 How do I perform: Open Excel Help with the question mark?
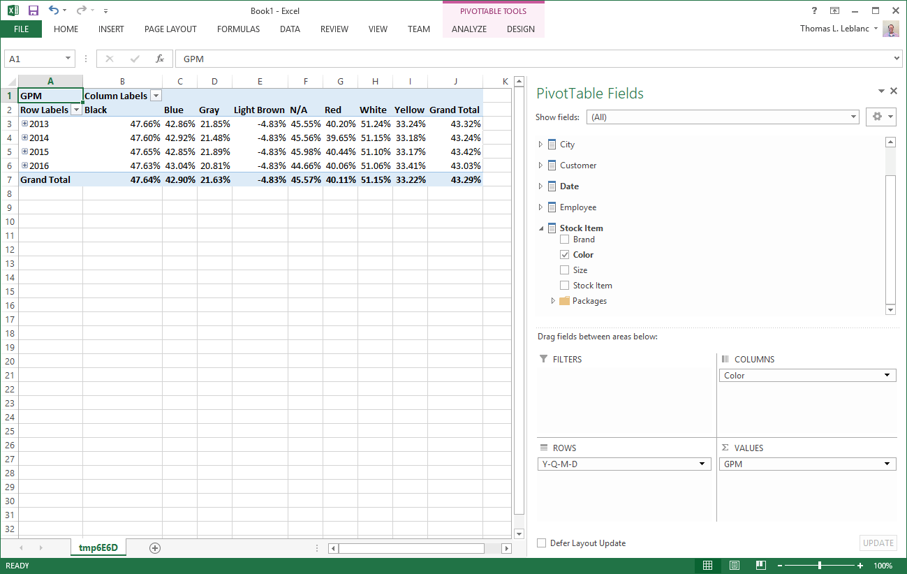pyautogui.click(x=813, y=10)
